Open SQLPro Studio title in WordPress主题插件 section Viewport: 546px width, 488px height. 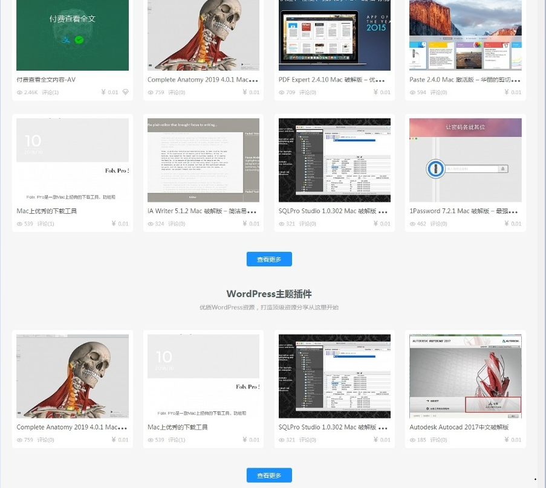coord(333,427)
